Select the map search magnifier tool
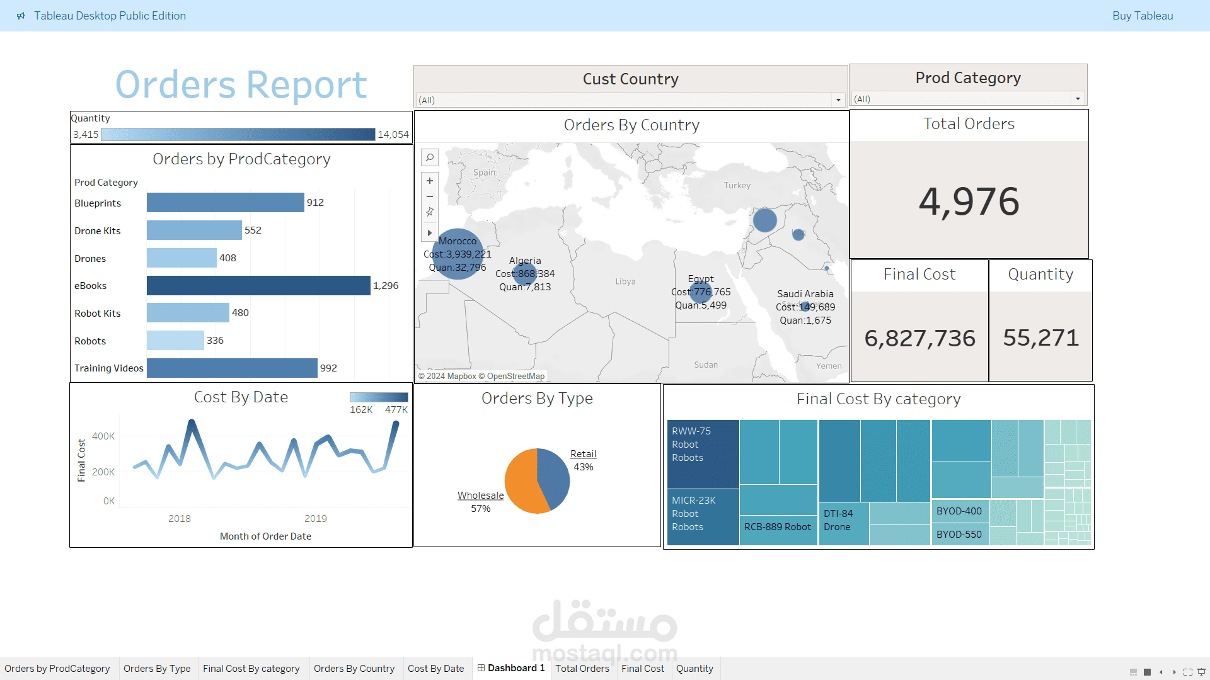The height and width of the screenshot is (680, 1210). click(430, 157)
